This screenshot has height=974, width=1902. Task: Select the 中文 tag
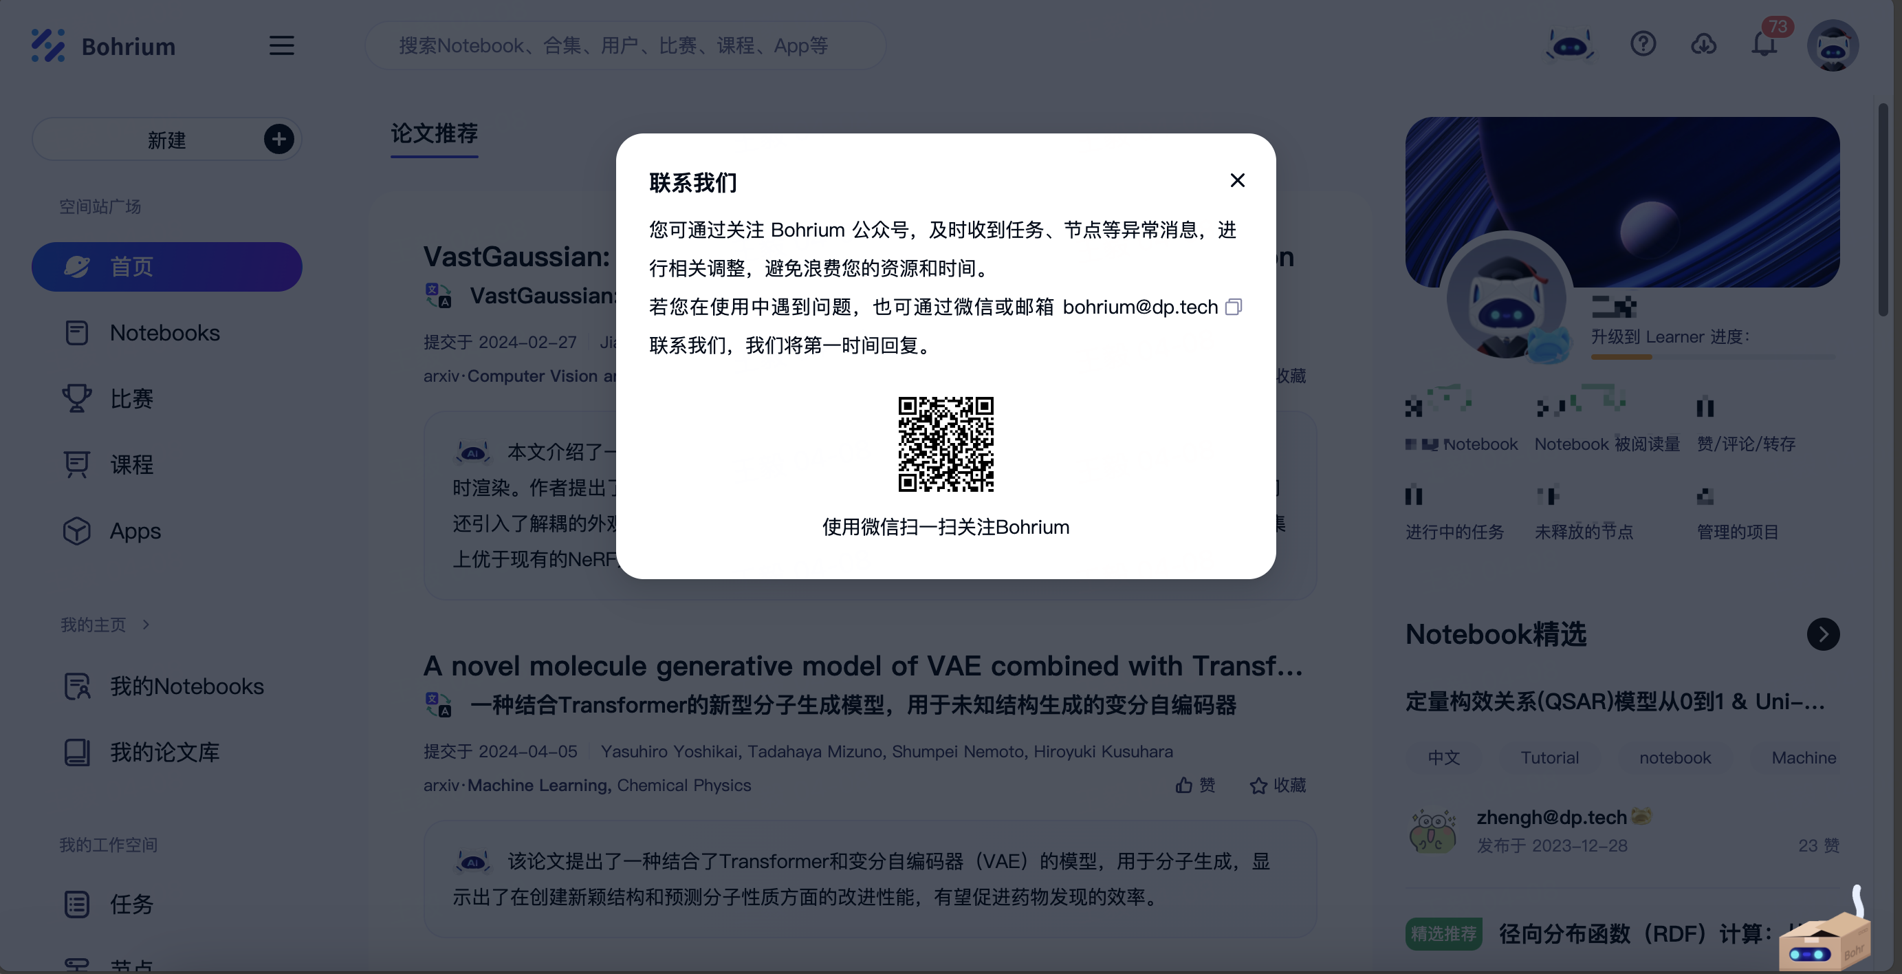pos(1443,757)
